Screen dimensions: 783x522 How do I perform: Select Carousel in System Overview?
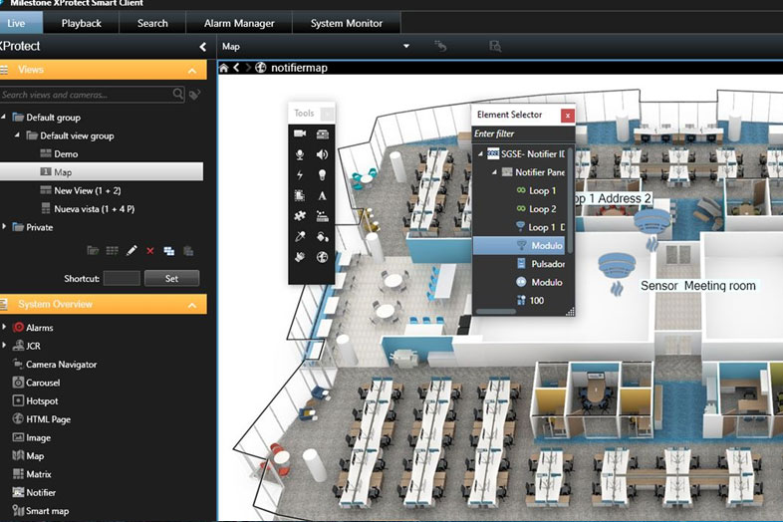pos(43,383)
